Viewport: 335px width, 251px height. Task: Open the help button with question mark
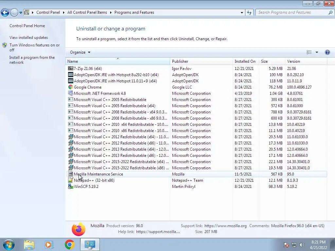327,52
